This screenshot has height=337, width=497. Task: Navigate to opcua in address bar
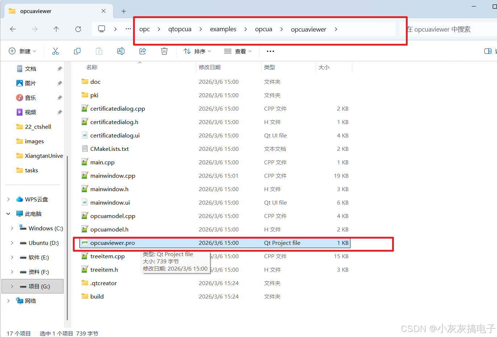264,29
